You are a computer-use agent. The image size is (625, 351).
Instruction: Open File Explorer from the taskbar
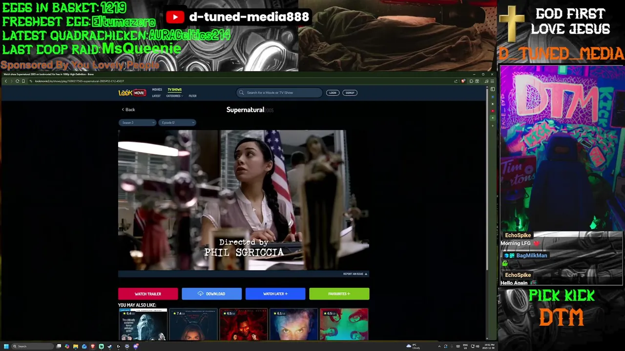(x=76, y=346)
